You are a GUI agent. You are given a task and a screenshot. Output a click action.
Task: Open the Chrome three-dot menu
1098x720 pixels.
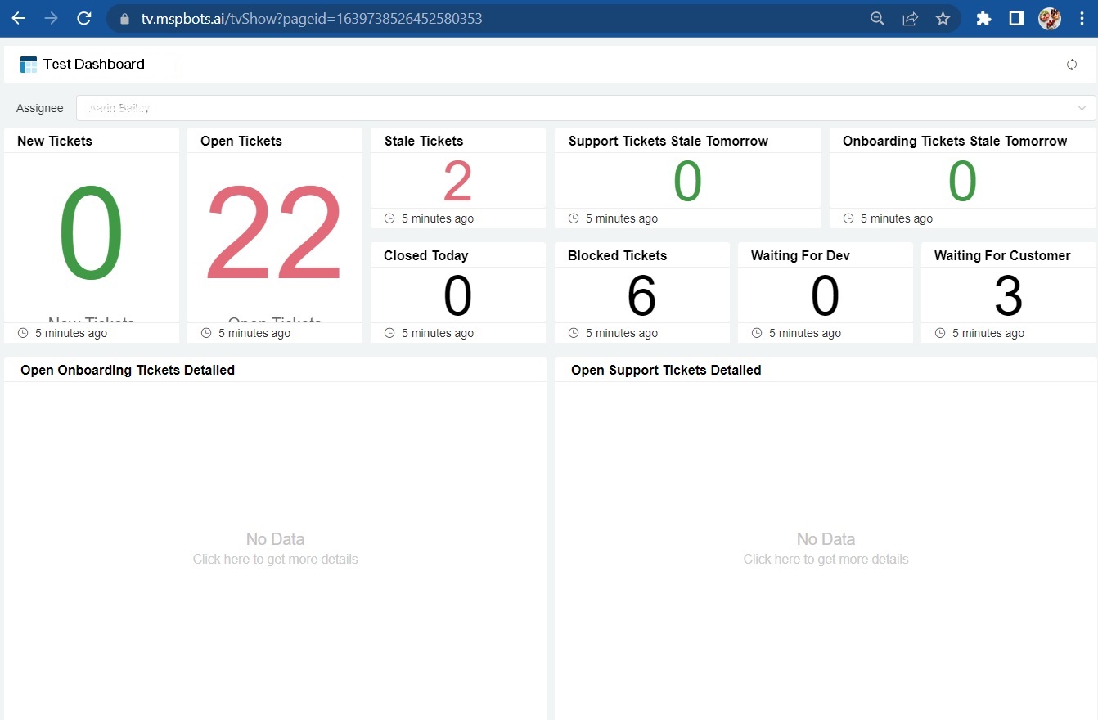coord(1082,18)
